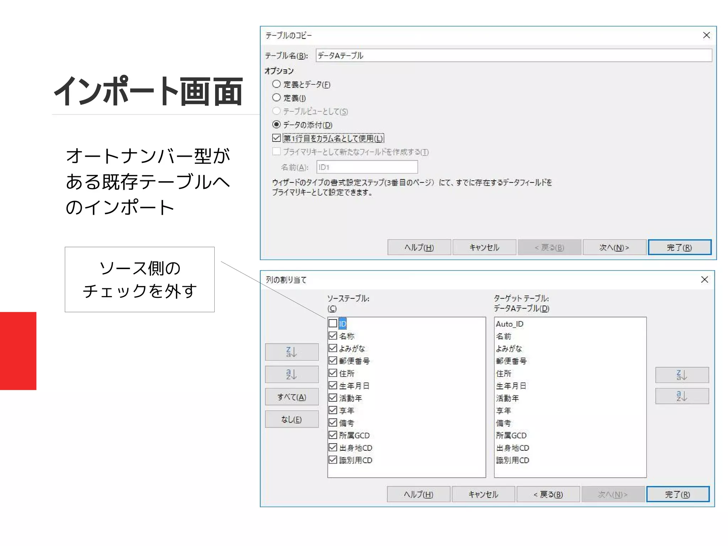The height and width of the screenshot is (546, 728).
Task: Select the 定義 radio option
Action: click(276, 98)
